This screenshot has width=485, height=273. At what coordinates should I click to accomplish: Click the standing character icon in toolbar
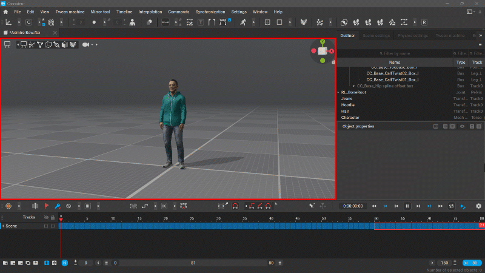tap(133, 22)
